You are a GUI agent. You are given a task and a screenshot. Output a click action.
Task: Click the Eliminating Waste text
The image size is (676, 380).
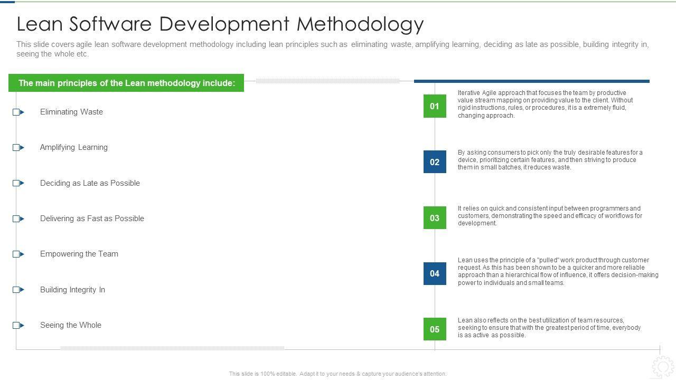click(71, 112)
